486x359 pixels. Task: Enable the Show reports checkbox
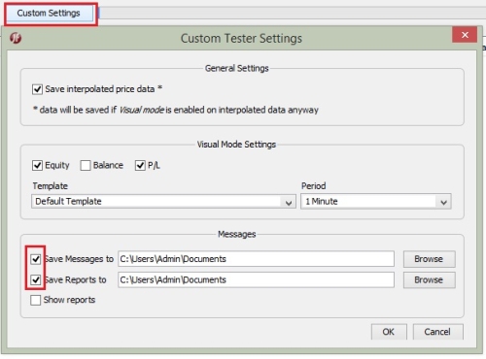[36, 300]
